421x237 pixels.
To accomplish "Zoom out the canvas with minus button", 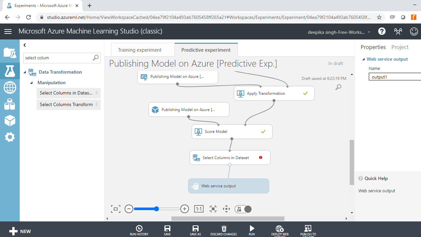I will [x=129, y=209].
